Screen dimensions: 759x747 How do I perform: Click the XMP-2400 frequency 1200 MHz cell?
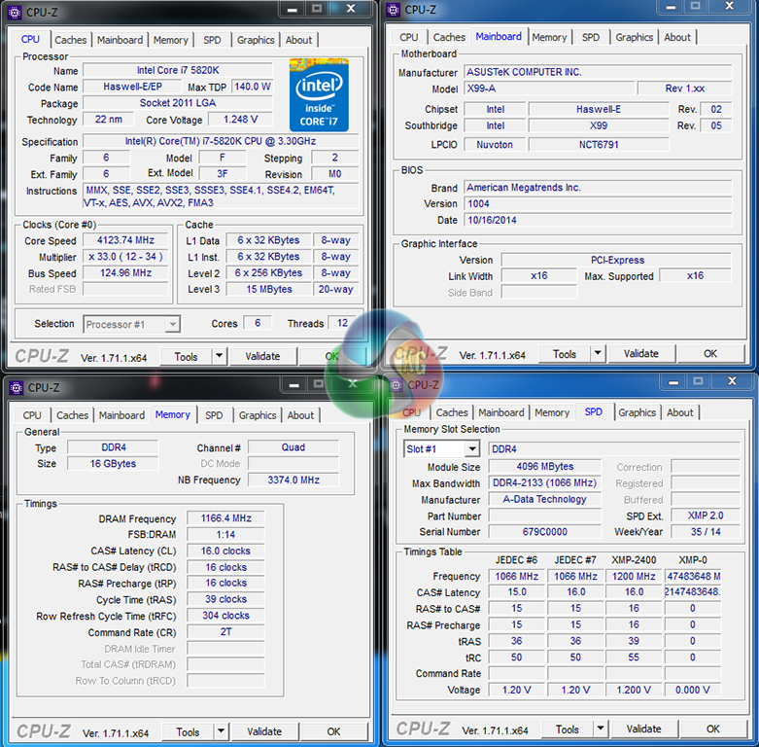(x=634, y=577)
